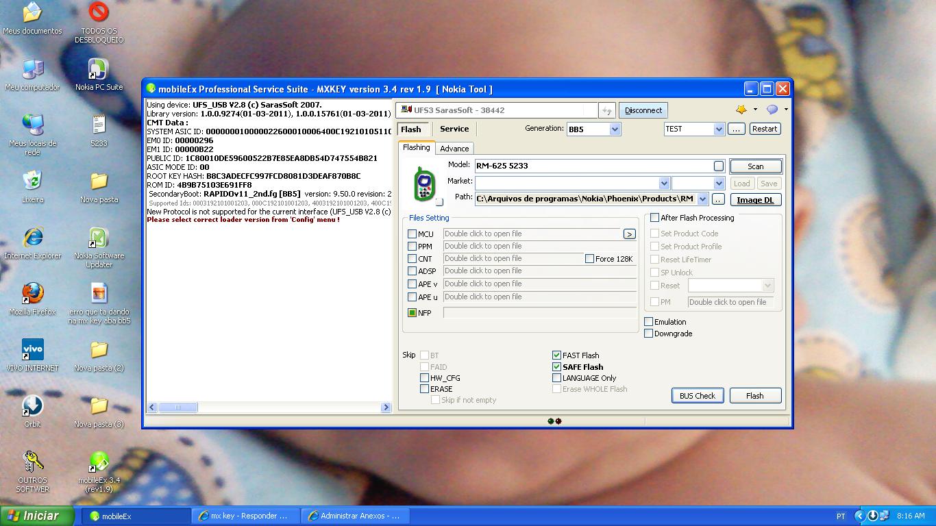The image size is (936, 526).
Task: Open the 5233 text file icon
Action: 99,131
